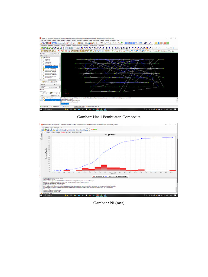
Task: Open the Block model menu in Surpac's top menu bar
Action: (96, 40)
